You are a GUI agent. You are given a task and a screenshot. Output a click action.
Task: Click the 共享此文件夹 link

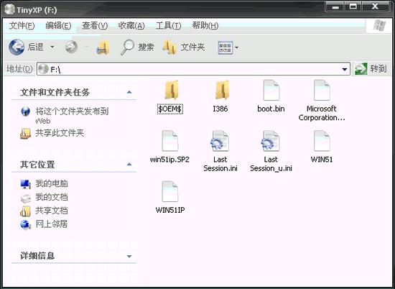60,133
